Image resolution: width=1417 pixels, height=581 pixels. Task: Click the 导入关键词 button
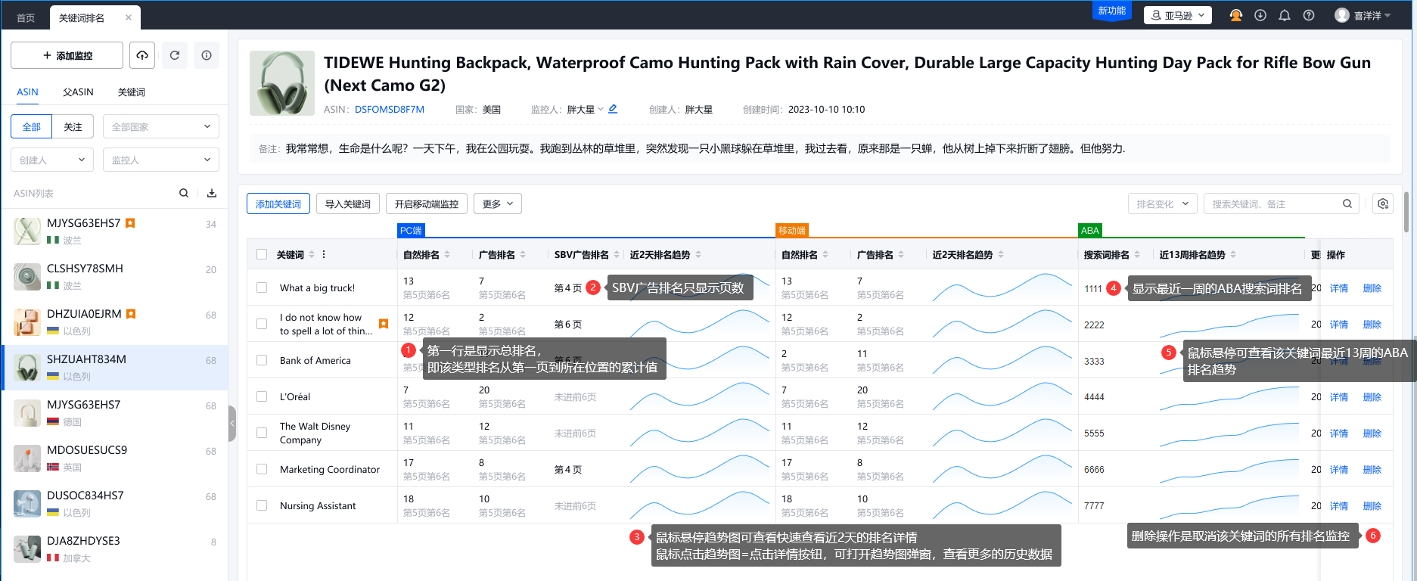(x=348, y=204)
